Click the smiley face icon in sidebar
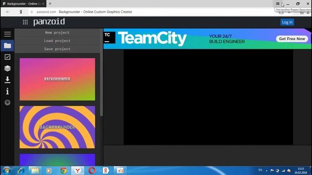 point(7,103)
